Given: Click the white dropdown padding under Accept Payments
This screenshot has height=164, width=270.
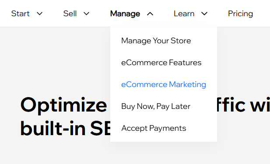Looking at the screenshot, I should tap(164, 138).
